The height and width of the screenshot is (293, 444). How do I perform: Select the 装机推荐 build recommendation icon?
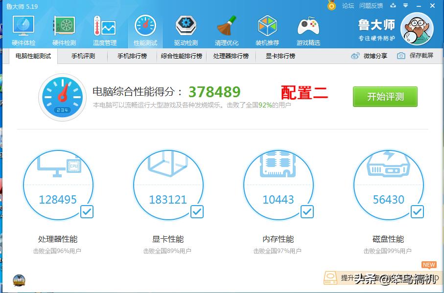(x=267, y=28)
